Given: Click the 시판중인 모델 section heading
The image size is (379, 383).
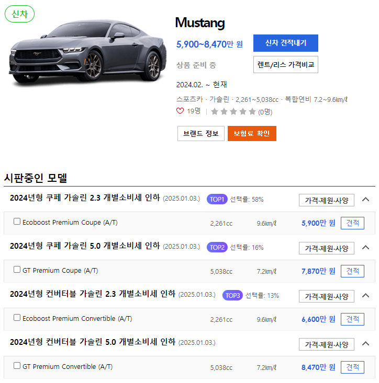Looking at the screenshot, I should click(x=36, y=178).
